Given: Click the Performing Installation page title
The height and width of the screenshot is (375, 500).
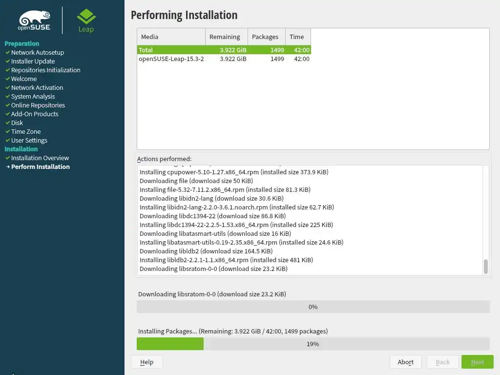Looking at the screenshot, I should 184,15.
